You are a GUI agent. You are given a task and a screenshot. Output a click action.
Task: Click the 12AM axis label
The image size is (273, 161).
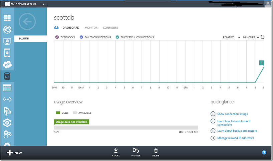coord(81,87)
